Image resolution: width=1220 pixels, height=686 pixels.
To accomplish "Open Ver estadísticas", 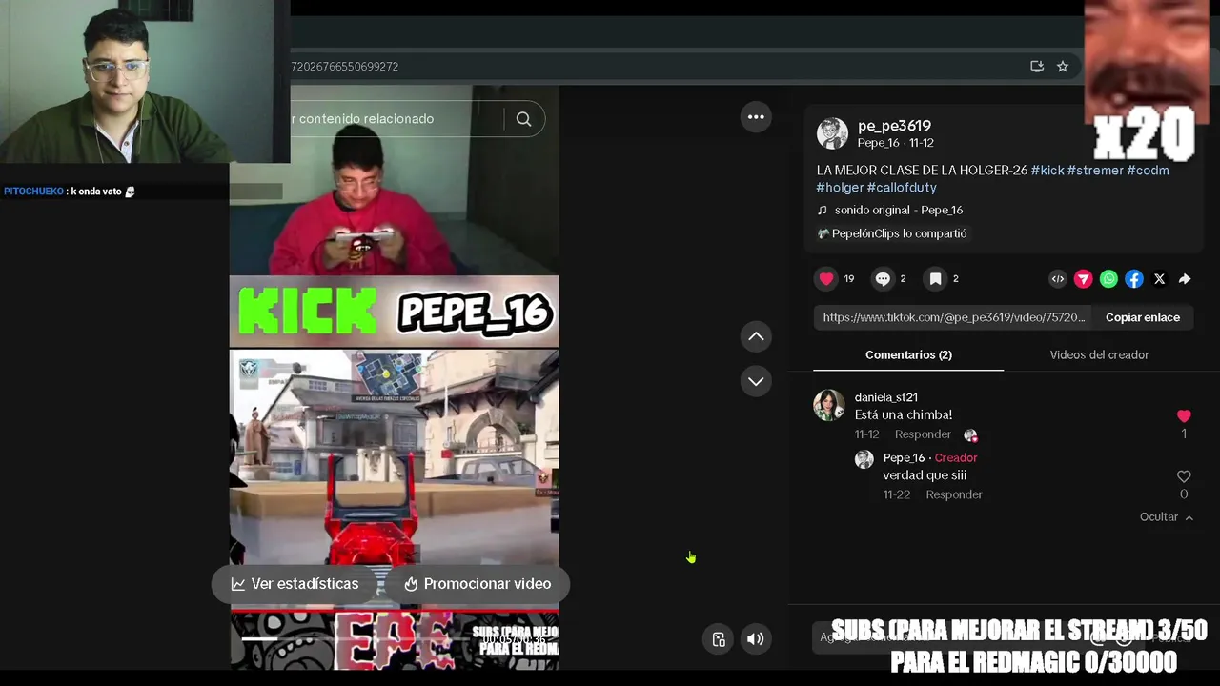I will 295,584.
